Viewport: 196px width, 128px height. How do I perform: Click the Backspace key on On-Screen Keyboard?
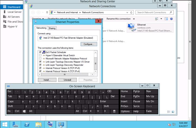[109, 91]
